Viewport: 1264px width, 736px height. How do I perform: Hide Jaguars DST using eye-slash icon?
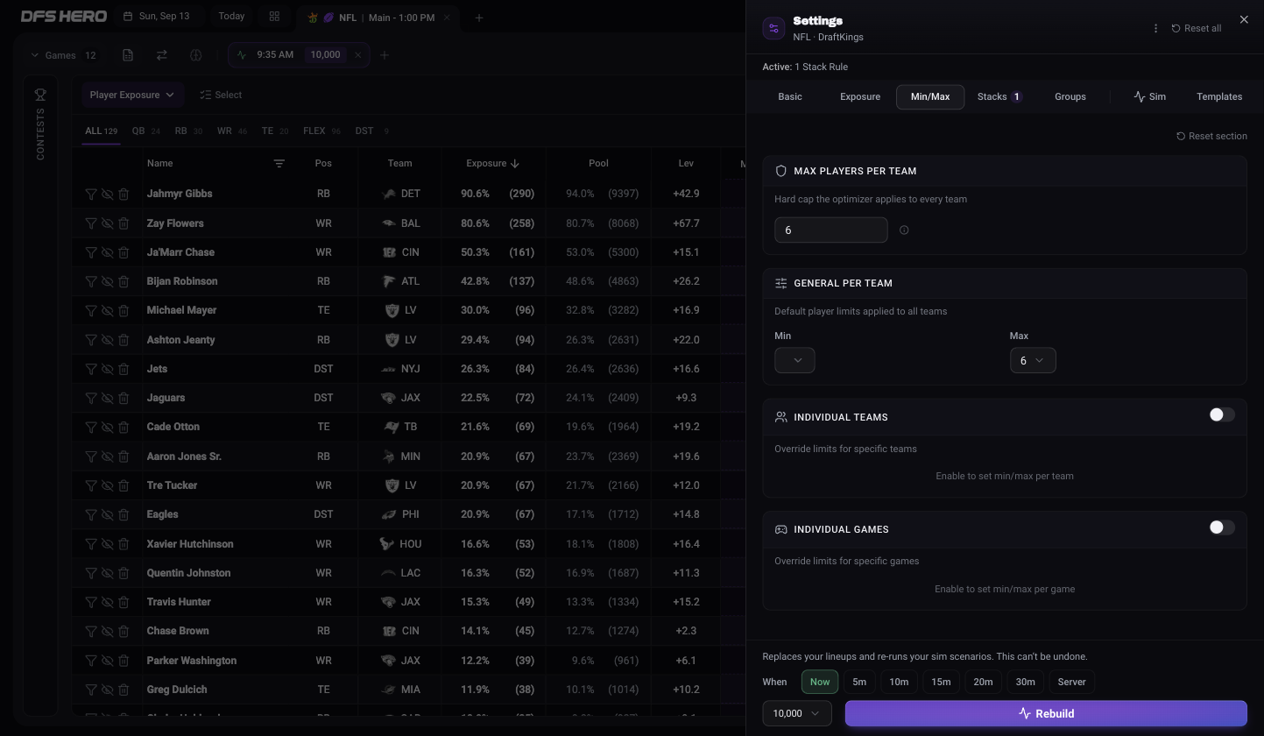(x=107, y=398)
